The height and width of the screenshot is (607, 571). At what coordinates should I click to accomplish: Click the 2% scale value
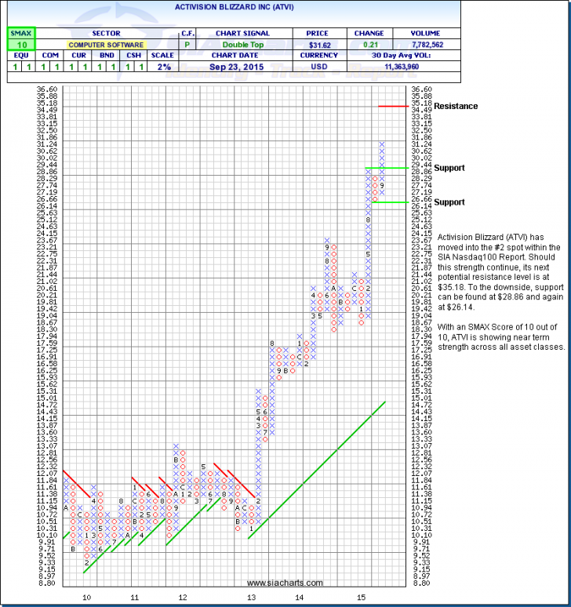click(x=162, y=68)
